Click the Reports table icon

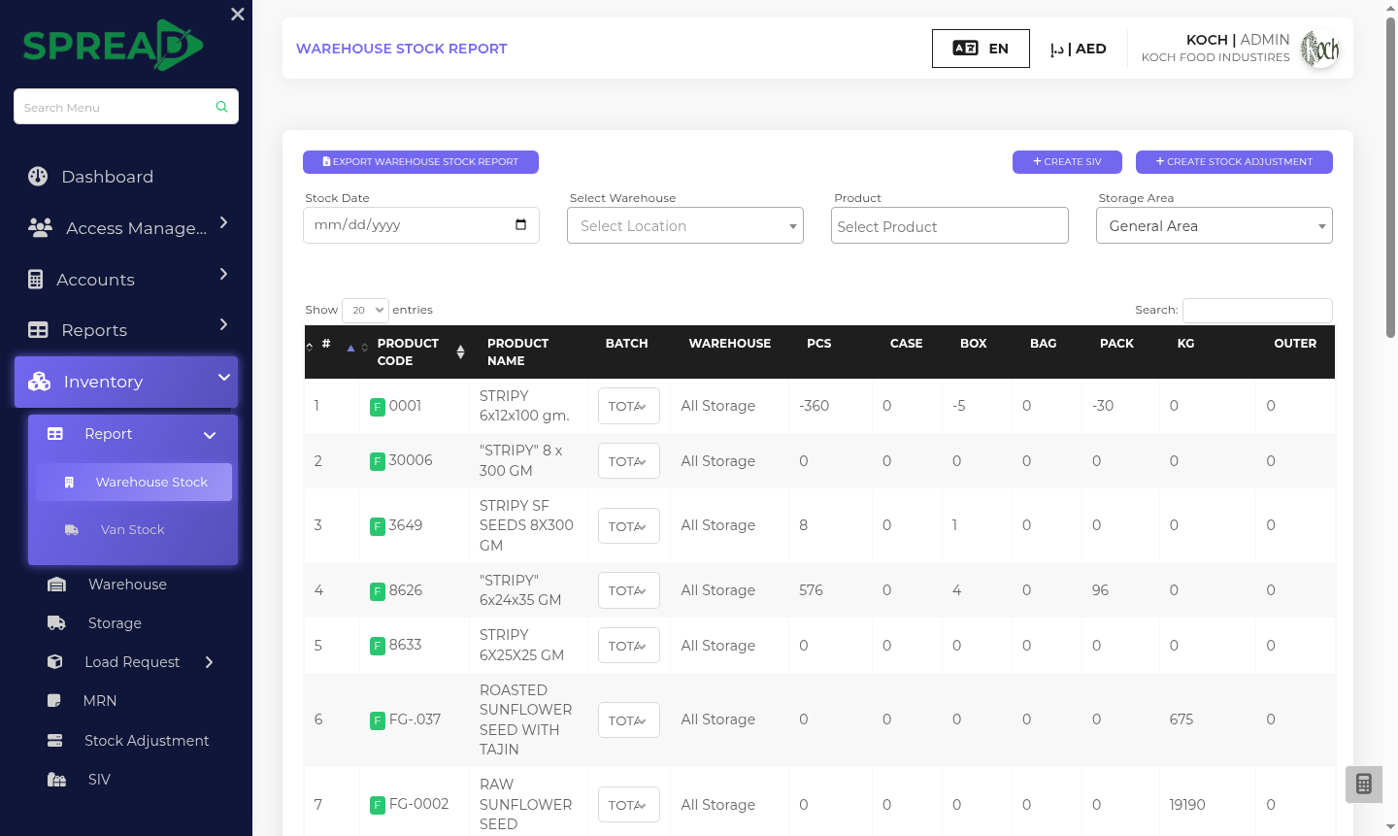pyautogui.click(x=38, y=330)
